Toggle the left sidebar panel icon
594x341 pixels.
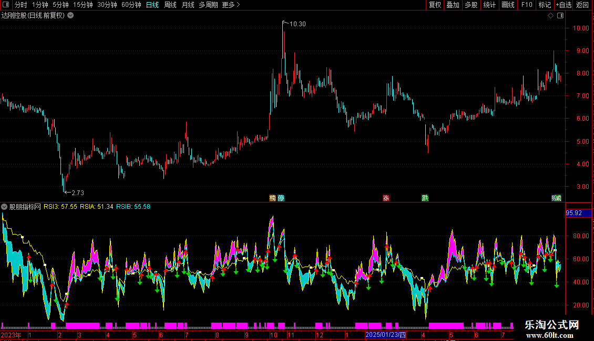6,5
